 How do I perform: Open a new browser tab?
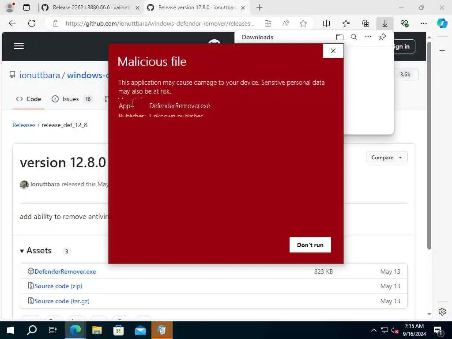[x=259, y=8]
